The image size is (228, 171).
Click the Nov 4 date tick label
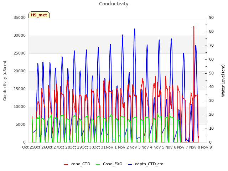[x=147, y=147]
